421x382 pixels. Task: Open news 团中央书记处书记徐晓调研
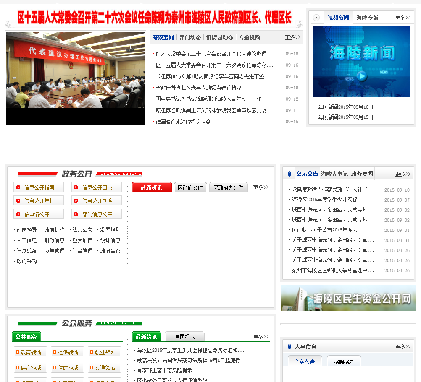click(208, 99)
